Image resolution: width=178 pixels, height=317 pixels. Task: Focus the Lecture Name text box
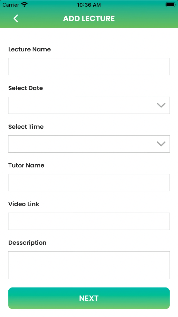(x=89, y=66)
